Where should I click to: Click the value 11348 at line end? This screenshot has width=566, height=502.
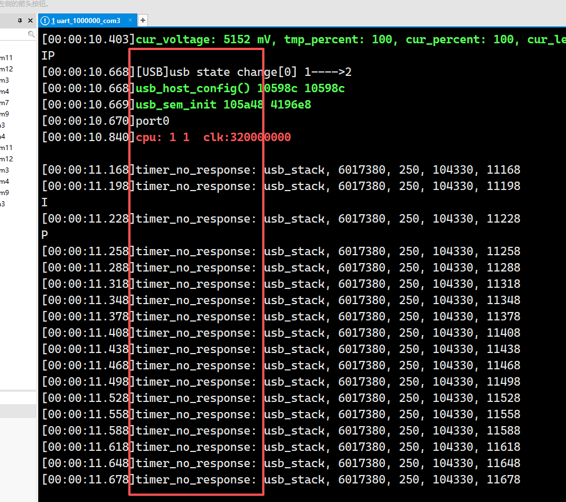coord(504,300)
